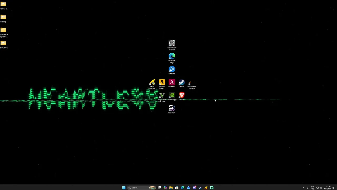Select the Attack Shark Driver v4 icon

pyautogui.click(x=192, y=84)
